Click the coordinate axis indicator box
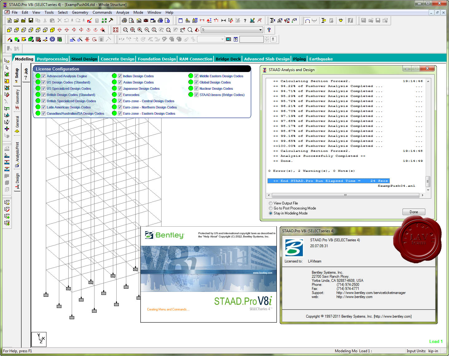This screenshot has width=449, height=356. 39,339
